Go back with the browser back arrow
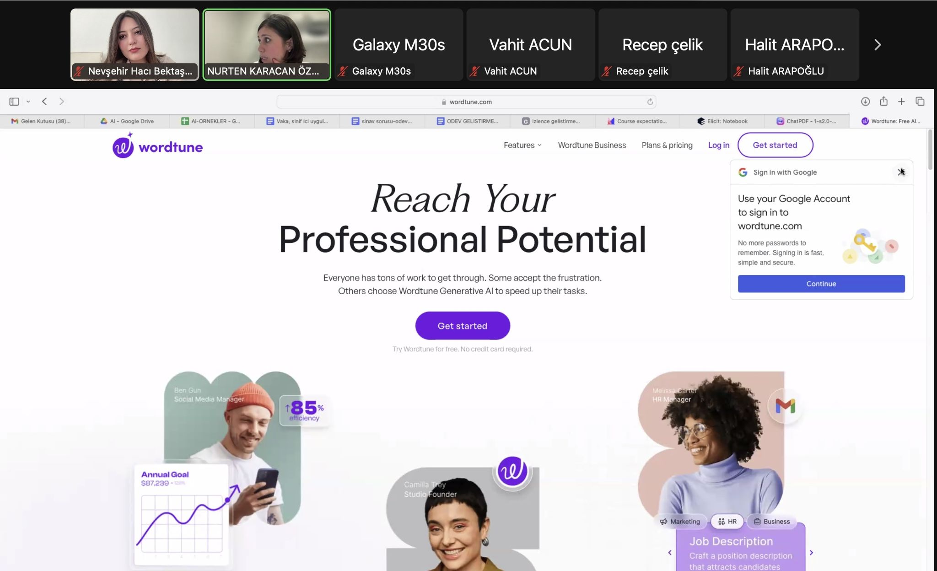 (x=44, y=102)
